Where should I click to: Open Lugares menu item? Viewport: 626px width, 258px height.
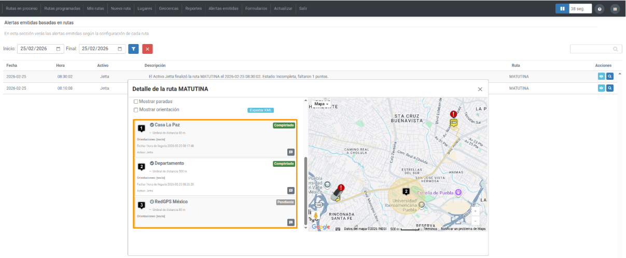pos(145,9)
